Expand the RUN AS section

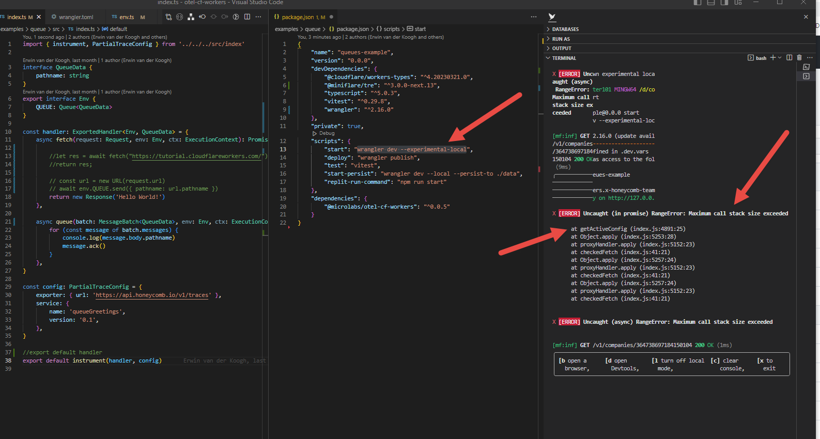pyautogui.click(x=561, y=39)
